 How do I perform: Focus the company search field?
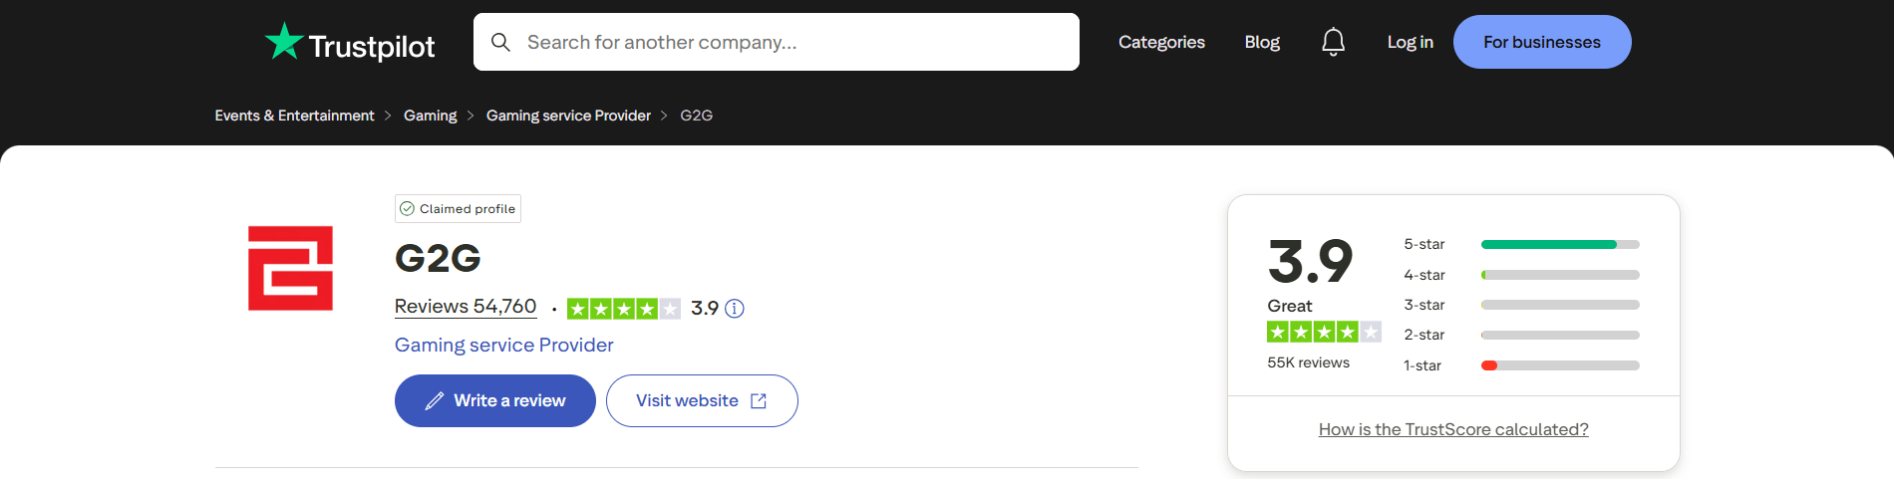tap(788, 42)
